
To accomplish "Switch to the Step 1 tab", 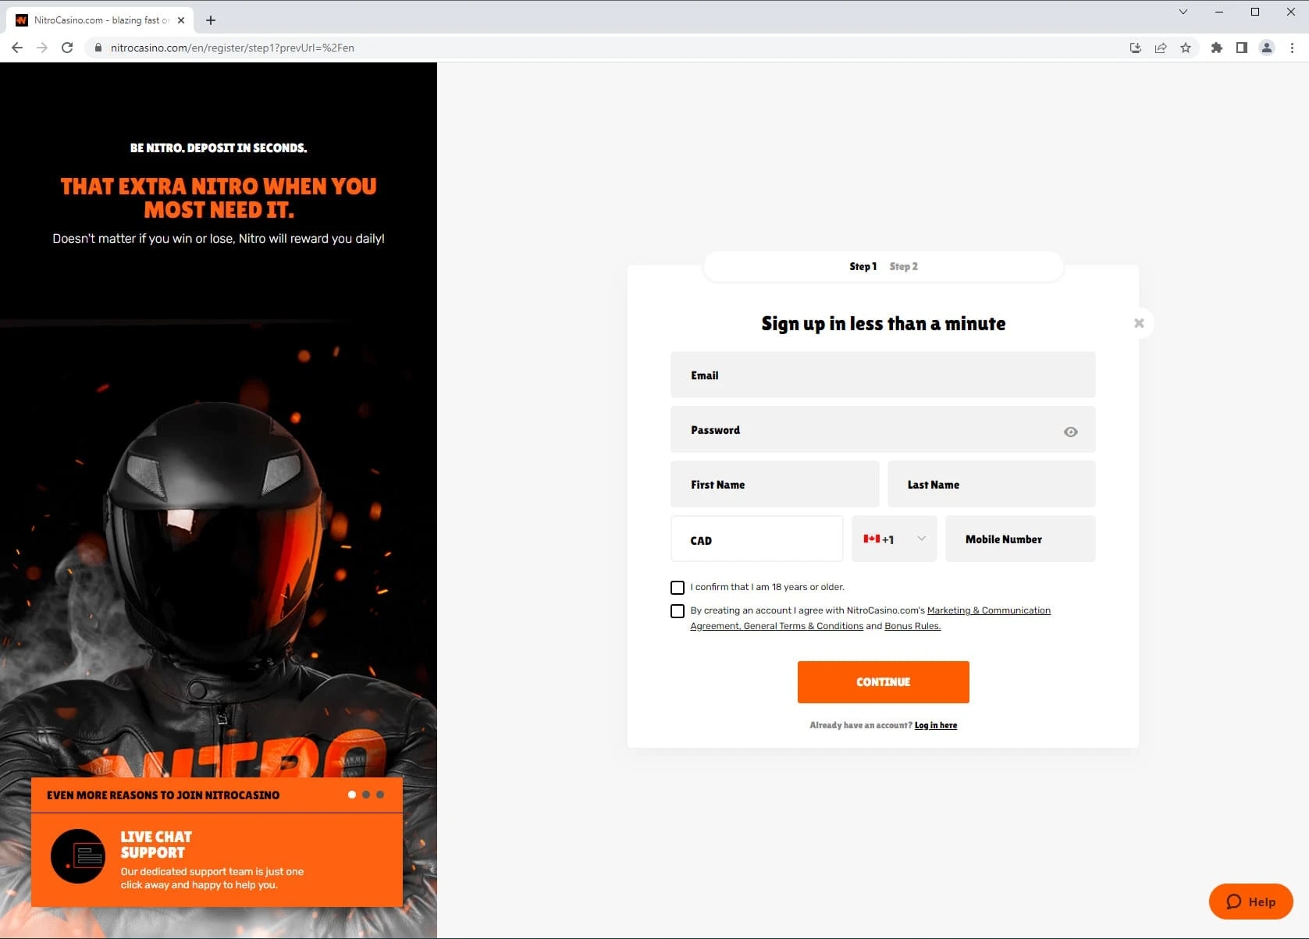I will tap(863, 266).
